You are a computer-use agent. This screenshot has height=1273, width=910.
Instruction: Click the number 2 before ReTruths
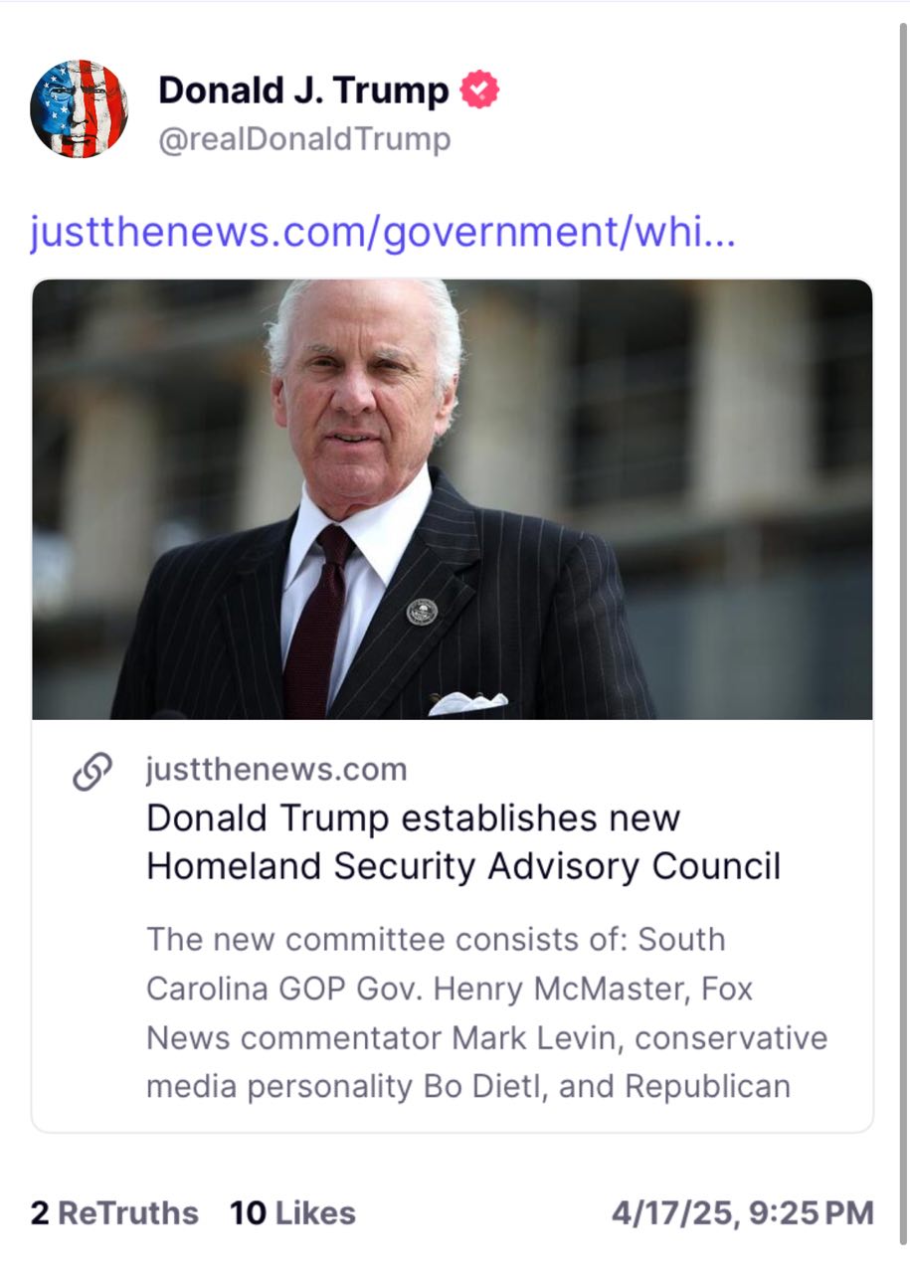(40, 1213)
